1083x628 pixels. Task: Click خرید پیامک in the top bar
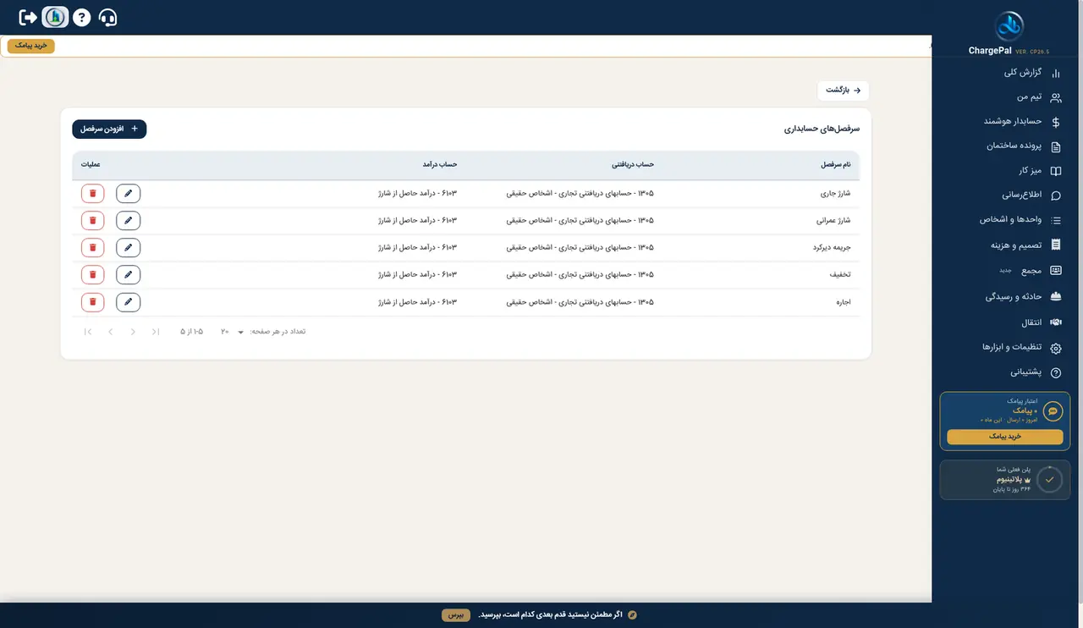tap(31, 46)
